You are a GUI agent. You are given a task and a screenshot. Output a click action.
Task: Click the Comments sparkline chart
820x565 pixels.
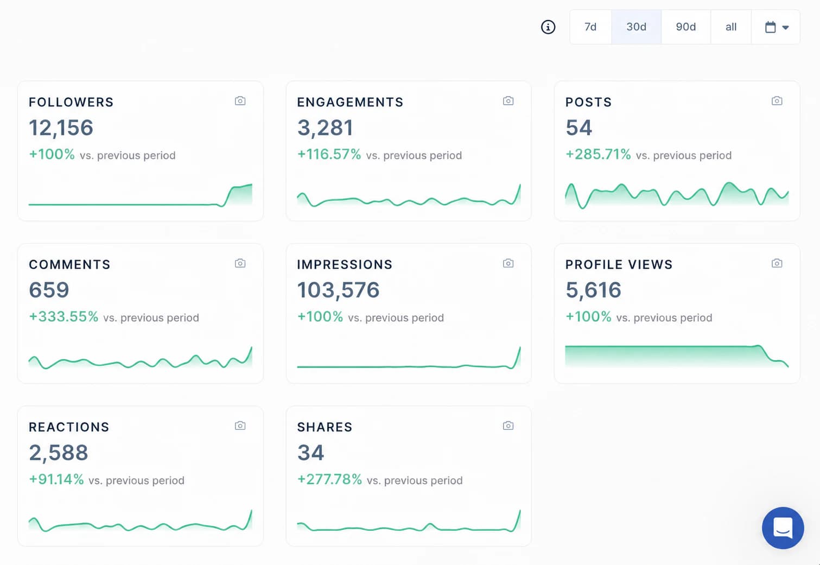[141, 358]
